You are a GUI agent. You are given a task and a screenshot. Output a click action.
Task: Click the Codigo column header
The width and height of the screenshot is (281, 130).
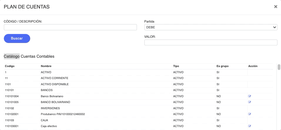tap(10, 66)
